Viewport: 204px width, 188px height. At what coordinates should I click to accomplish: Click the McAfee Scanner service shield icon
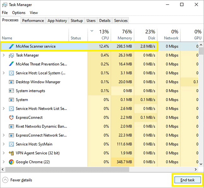click(x=11, y=46)
